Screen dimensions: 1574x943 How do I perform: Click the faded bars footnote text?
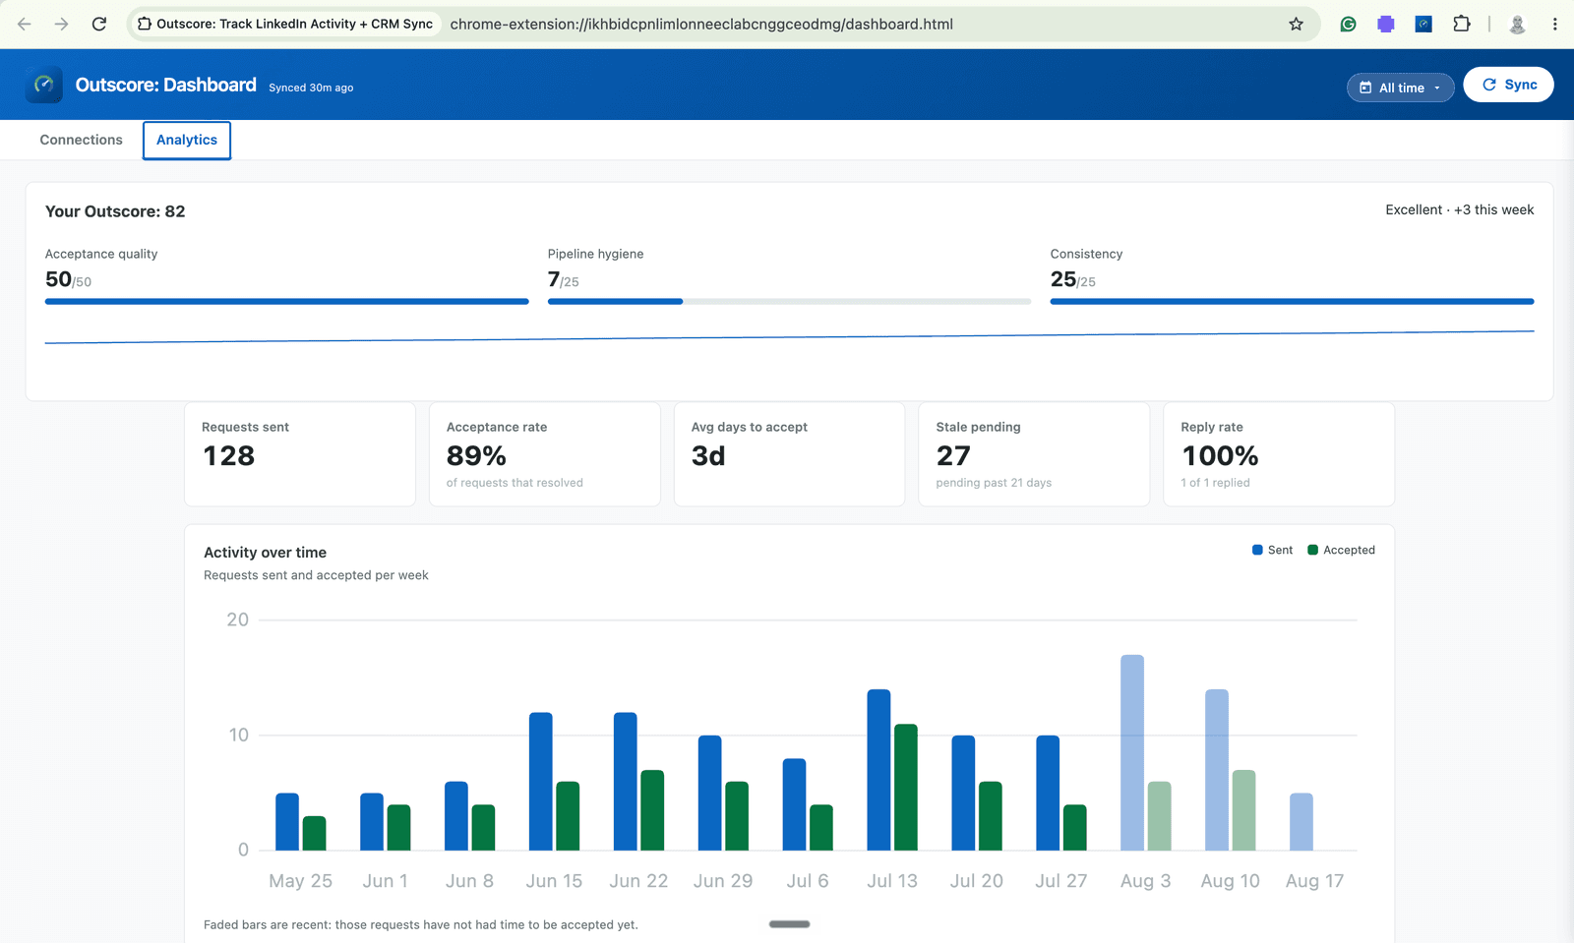tap(421, 924)
